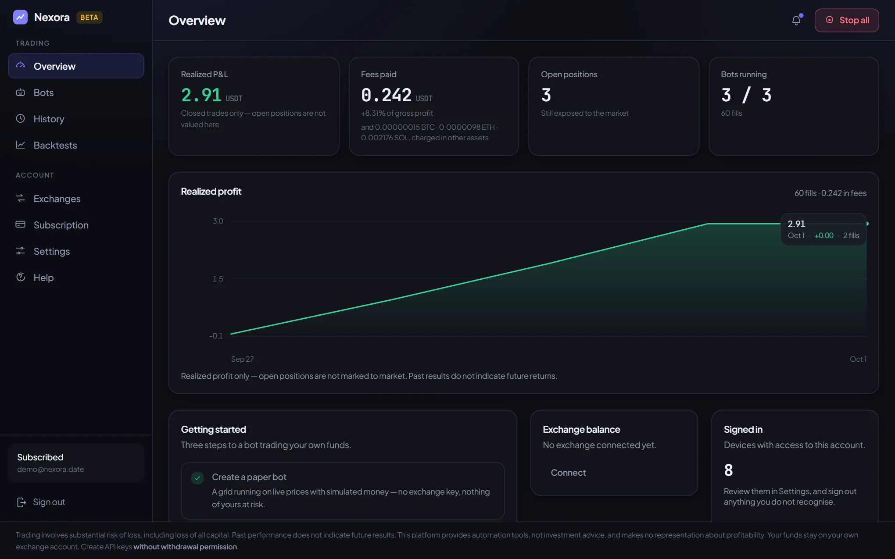Image resolution: width=895 pixels, height=559 pixels.
Task: Click the Realized P&L value 2.91
Action: click(201, 95)
